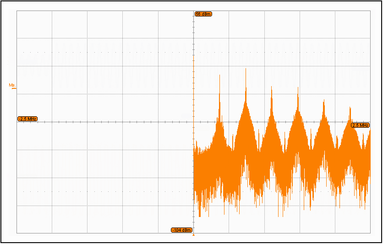383x244 pixels.
Task: Click the third spectral peak from the left
Action: (272, 87)
